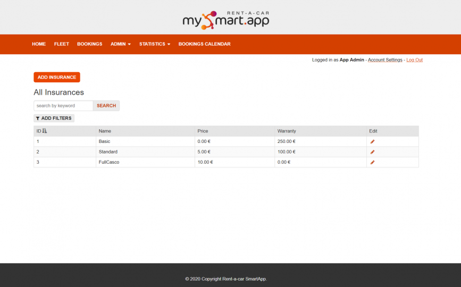The height and width of the screenshot is (287, 461).
Task: Click the Log Out link
Action: pos(414,60)
